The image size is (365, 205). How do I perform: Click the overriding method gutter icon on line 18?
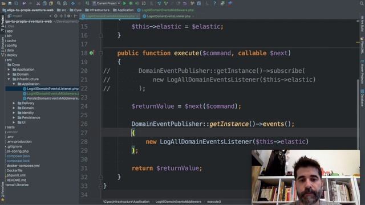pos(92,53)
